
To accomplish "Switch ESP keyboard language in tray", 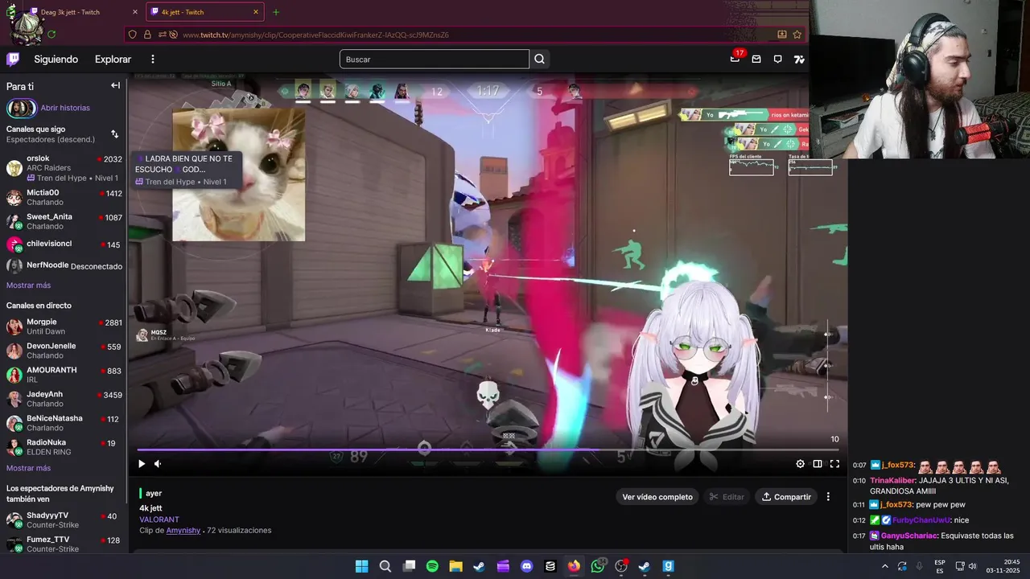I will [940, 566].
